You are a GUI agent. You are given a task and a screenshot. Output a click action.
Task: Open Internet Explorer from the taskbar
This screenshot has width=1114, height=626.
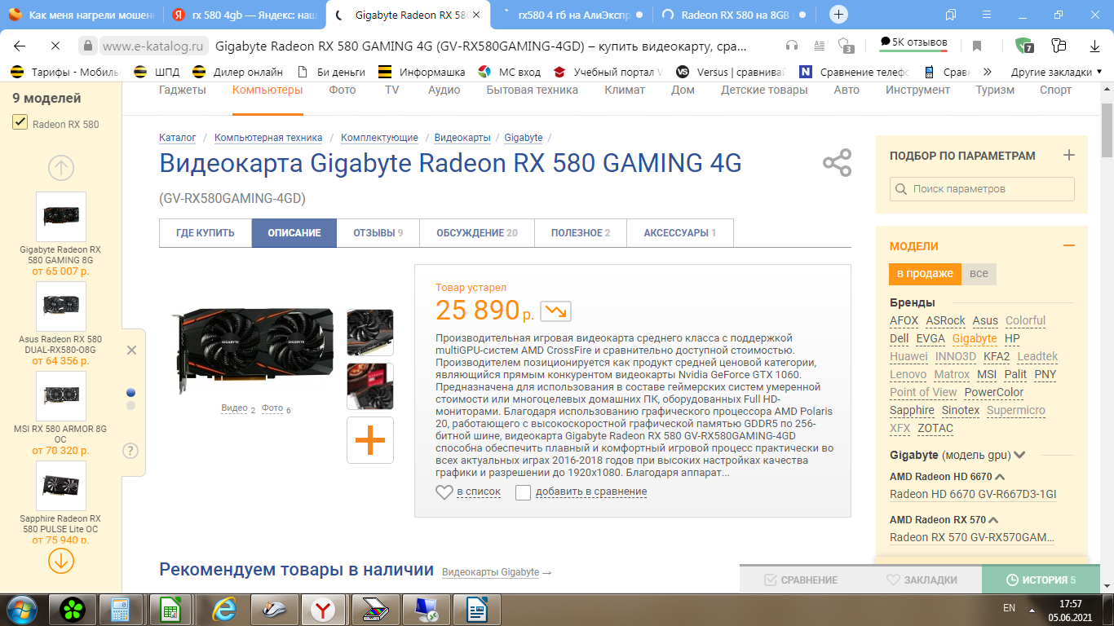pos(223,609)
